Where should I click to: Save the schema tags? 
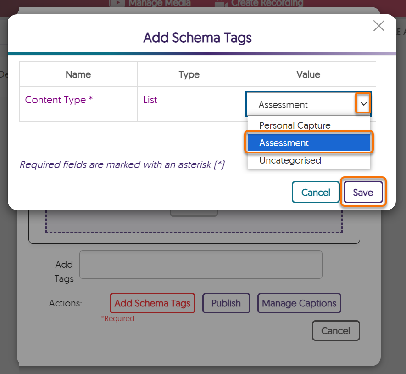[x=363, y=193]
